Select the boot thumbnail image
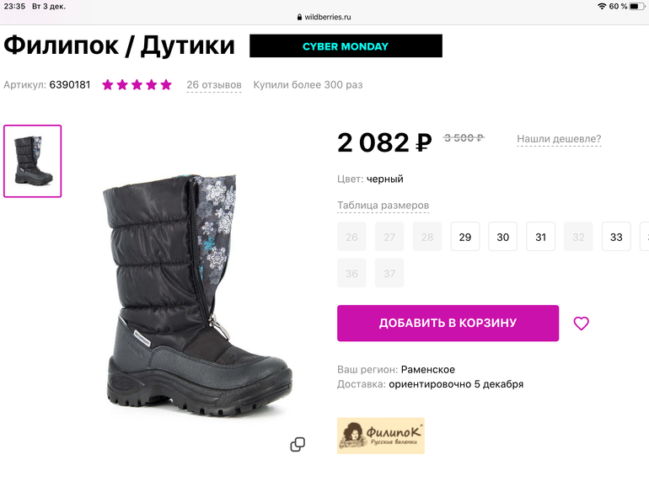The height and width of the screenshot is (487, 649). 33,161
